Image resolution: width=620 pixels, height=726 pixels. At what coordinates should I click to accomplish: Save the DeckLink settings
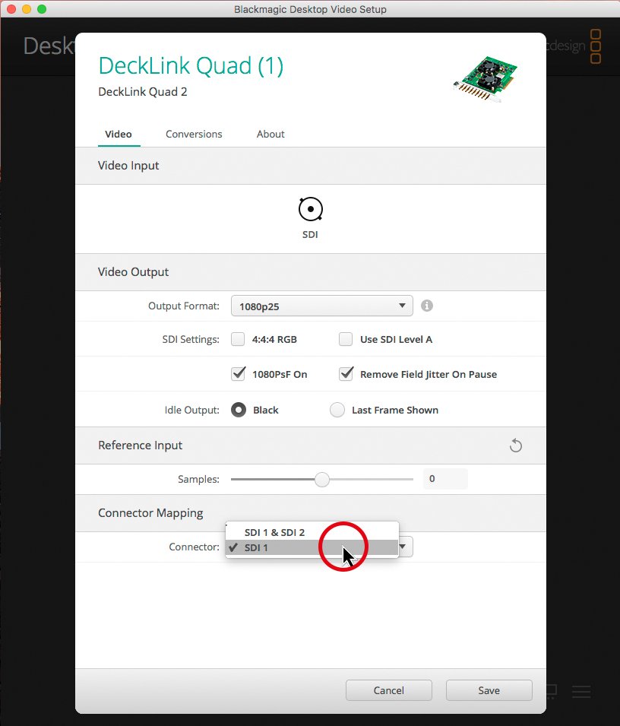click(489, 690)
